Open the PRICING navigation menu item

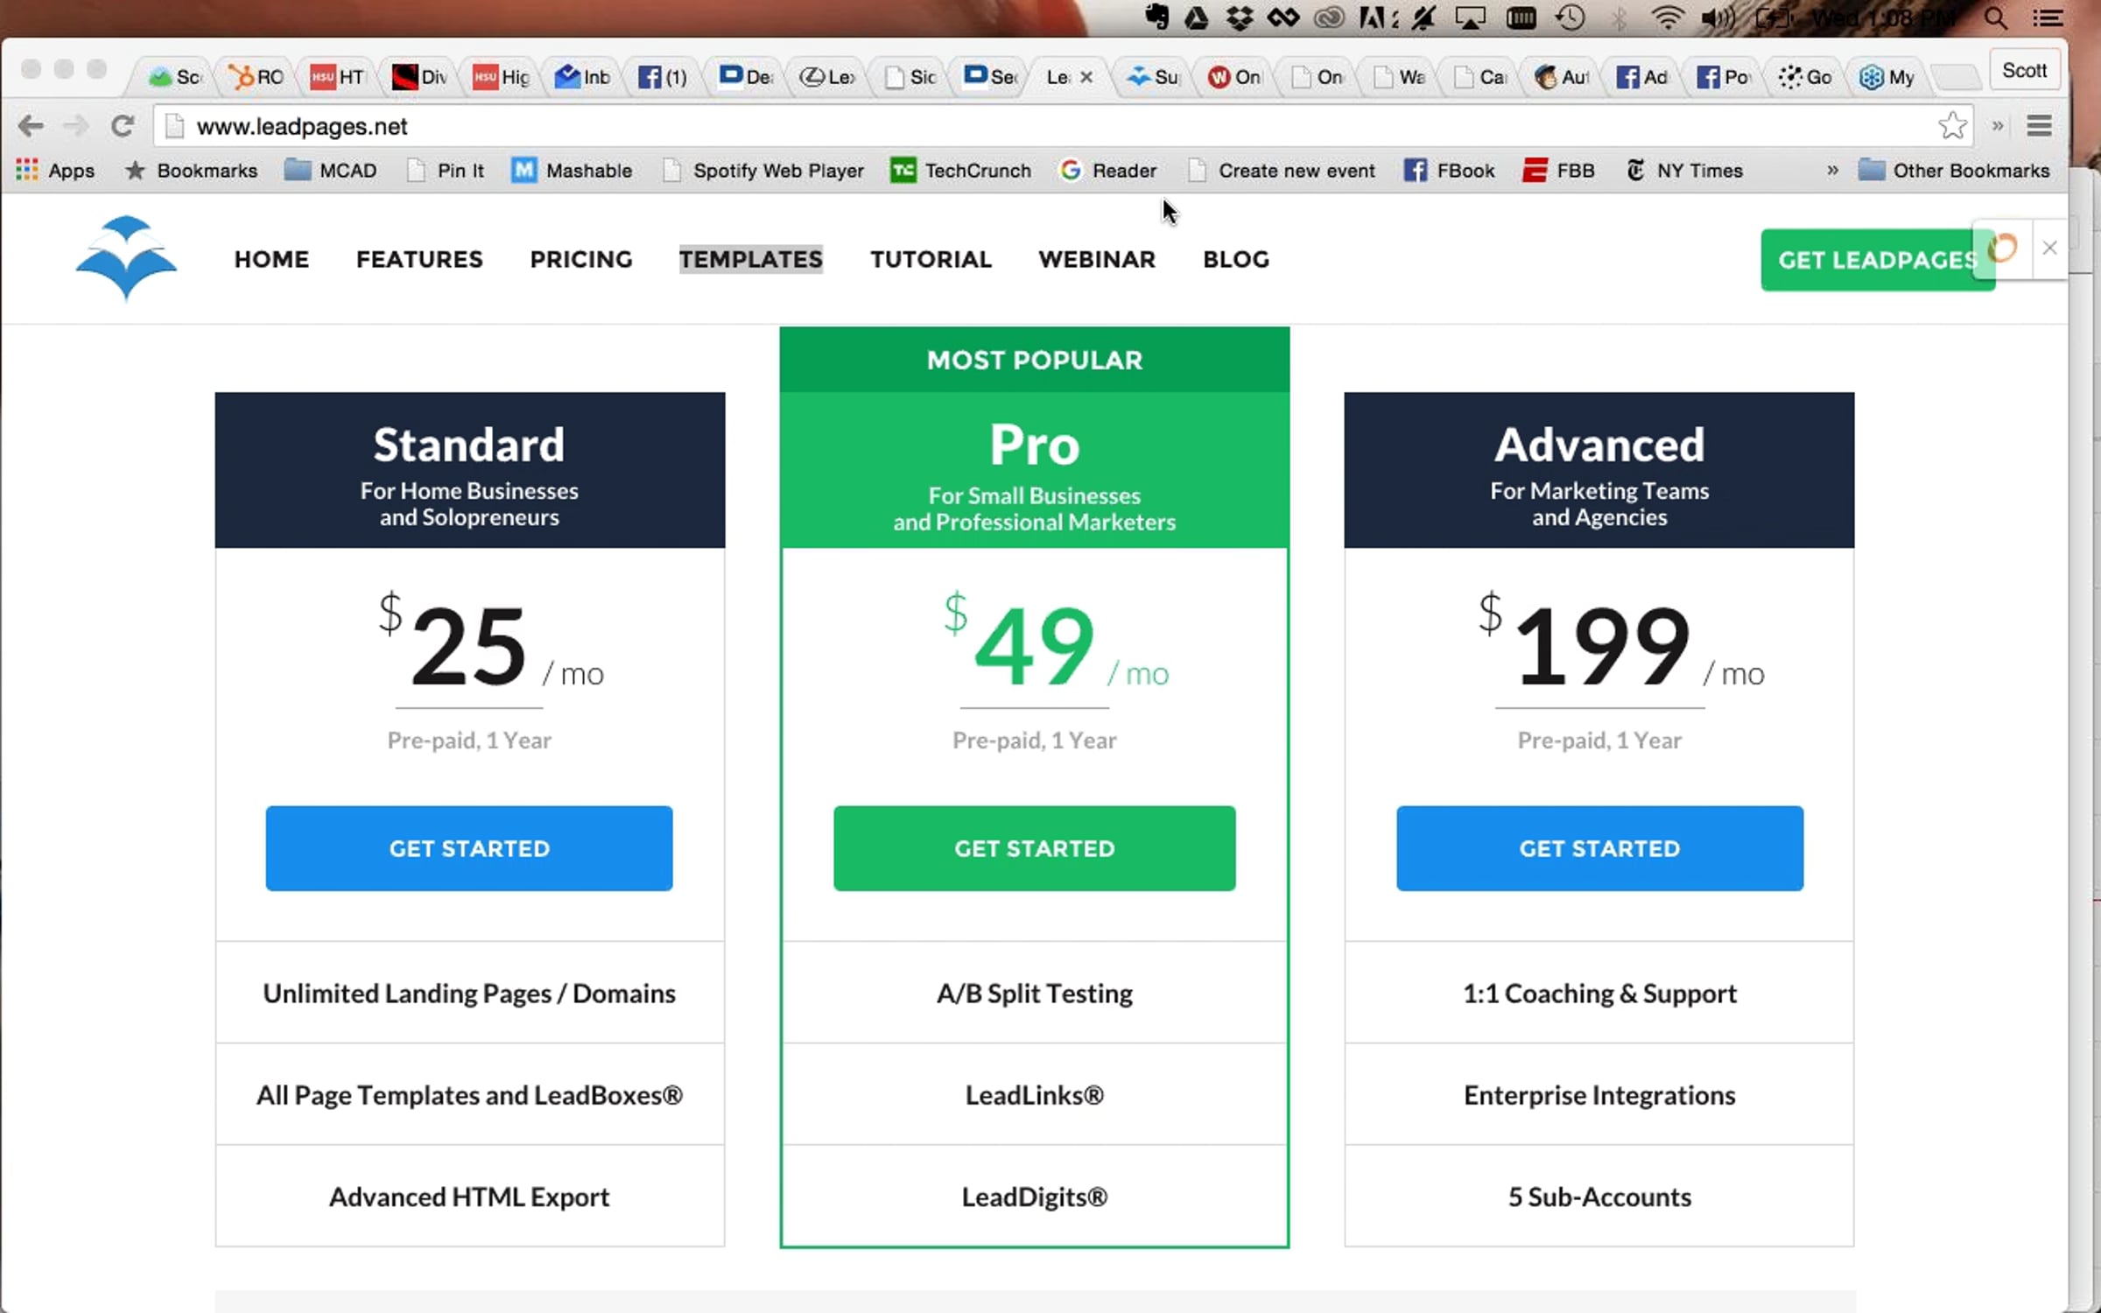pos(580,259)
